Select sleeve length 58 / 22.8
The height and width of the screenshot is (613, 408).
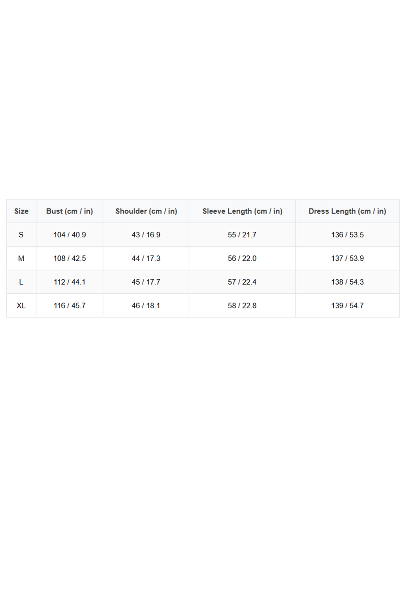pyautogui.click(x=242, y=306)
